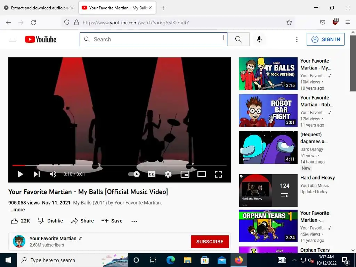Open the dagames Among Us thumbnail

click(x=268, y=147)
